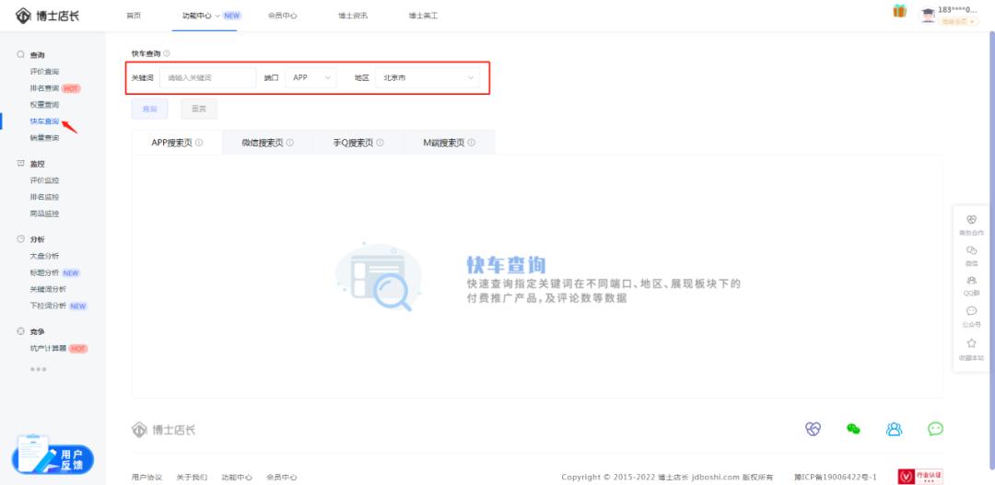The width and height of the screenshot is (995, 485).
Task: Open 权重查询 in sidebar
Action: [x=44, y=105]
